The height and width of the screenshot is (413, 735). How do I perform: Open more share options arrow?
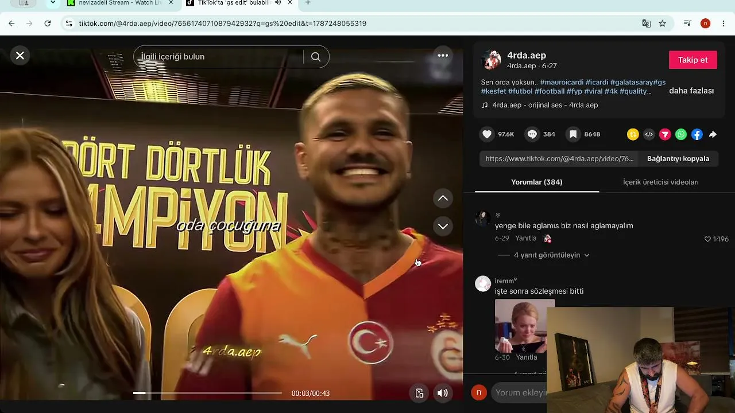click(x=713, y=134)
